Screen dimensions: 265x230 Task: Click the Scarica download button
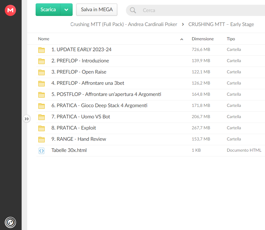(48, 10)
